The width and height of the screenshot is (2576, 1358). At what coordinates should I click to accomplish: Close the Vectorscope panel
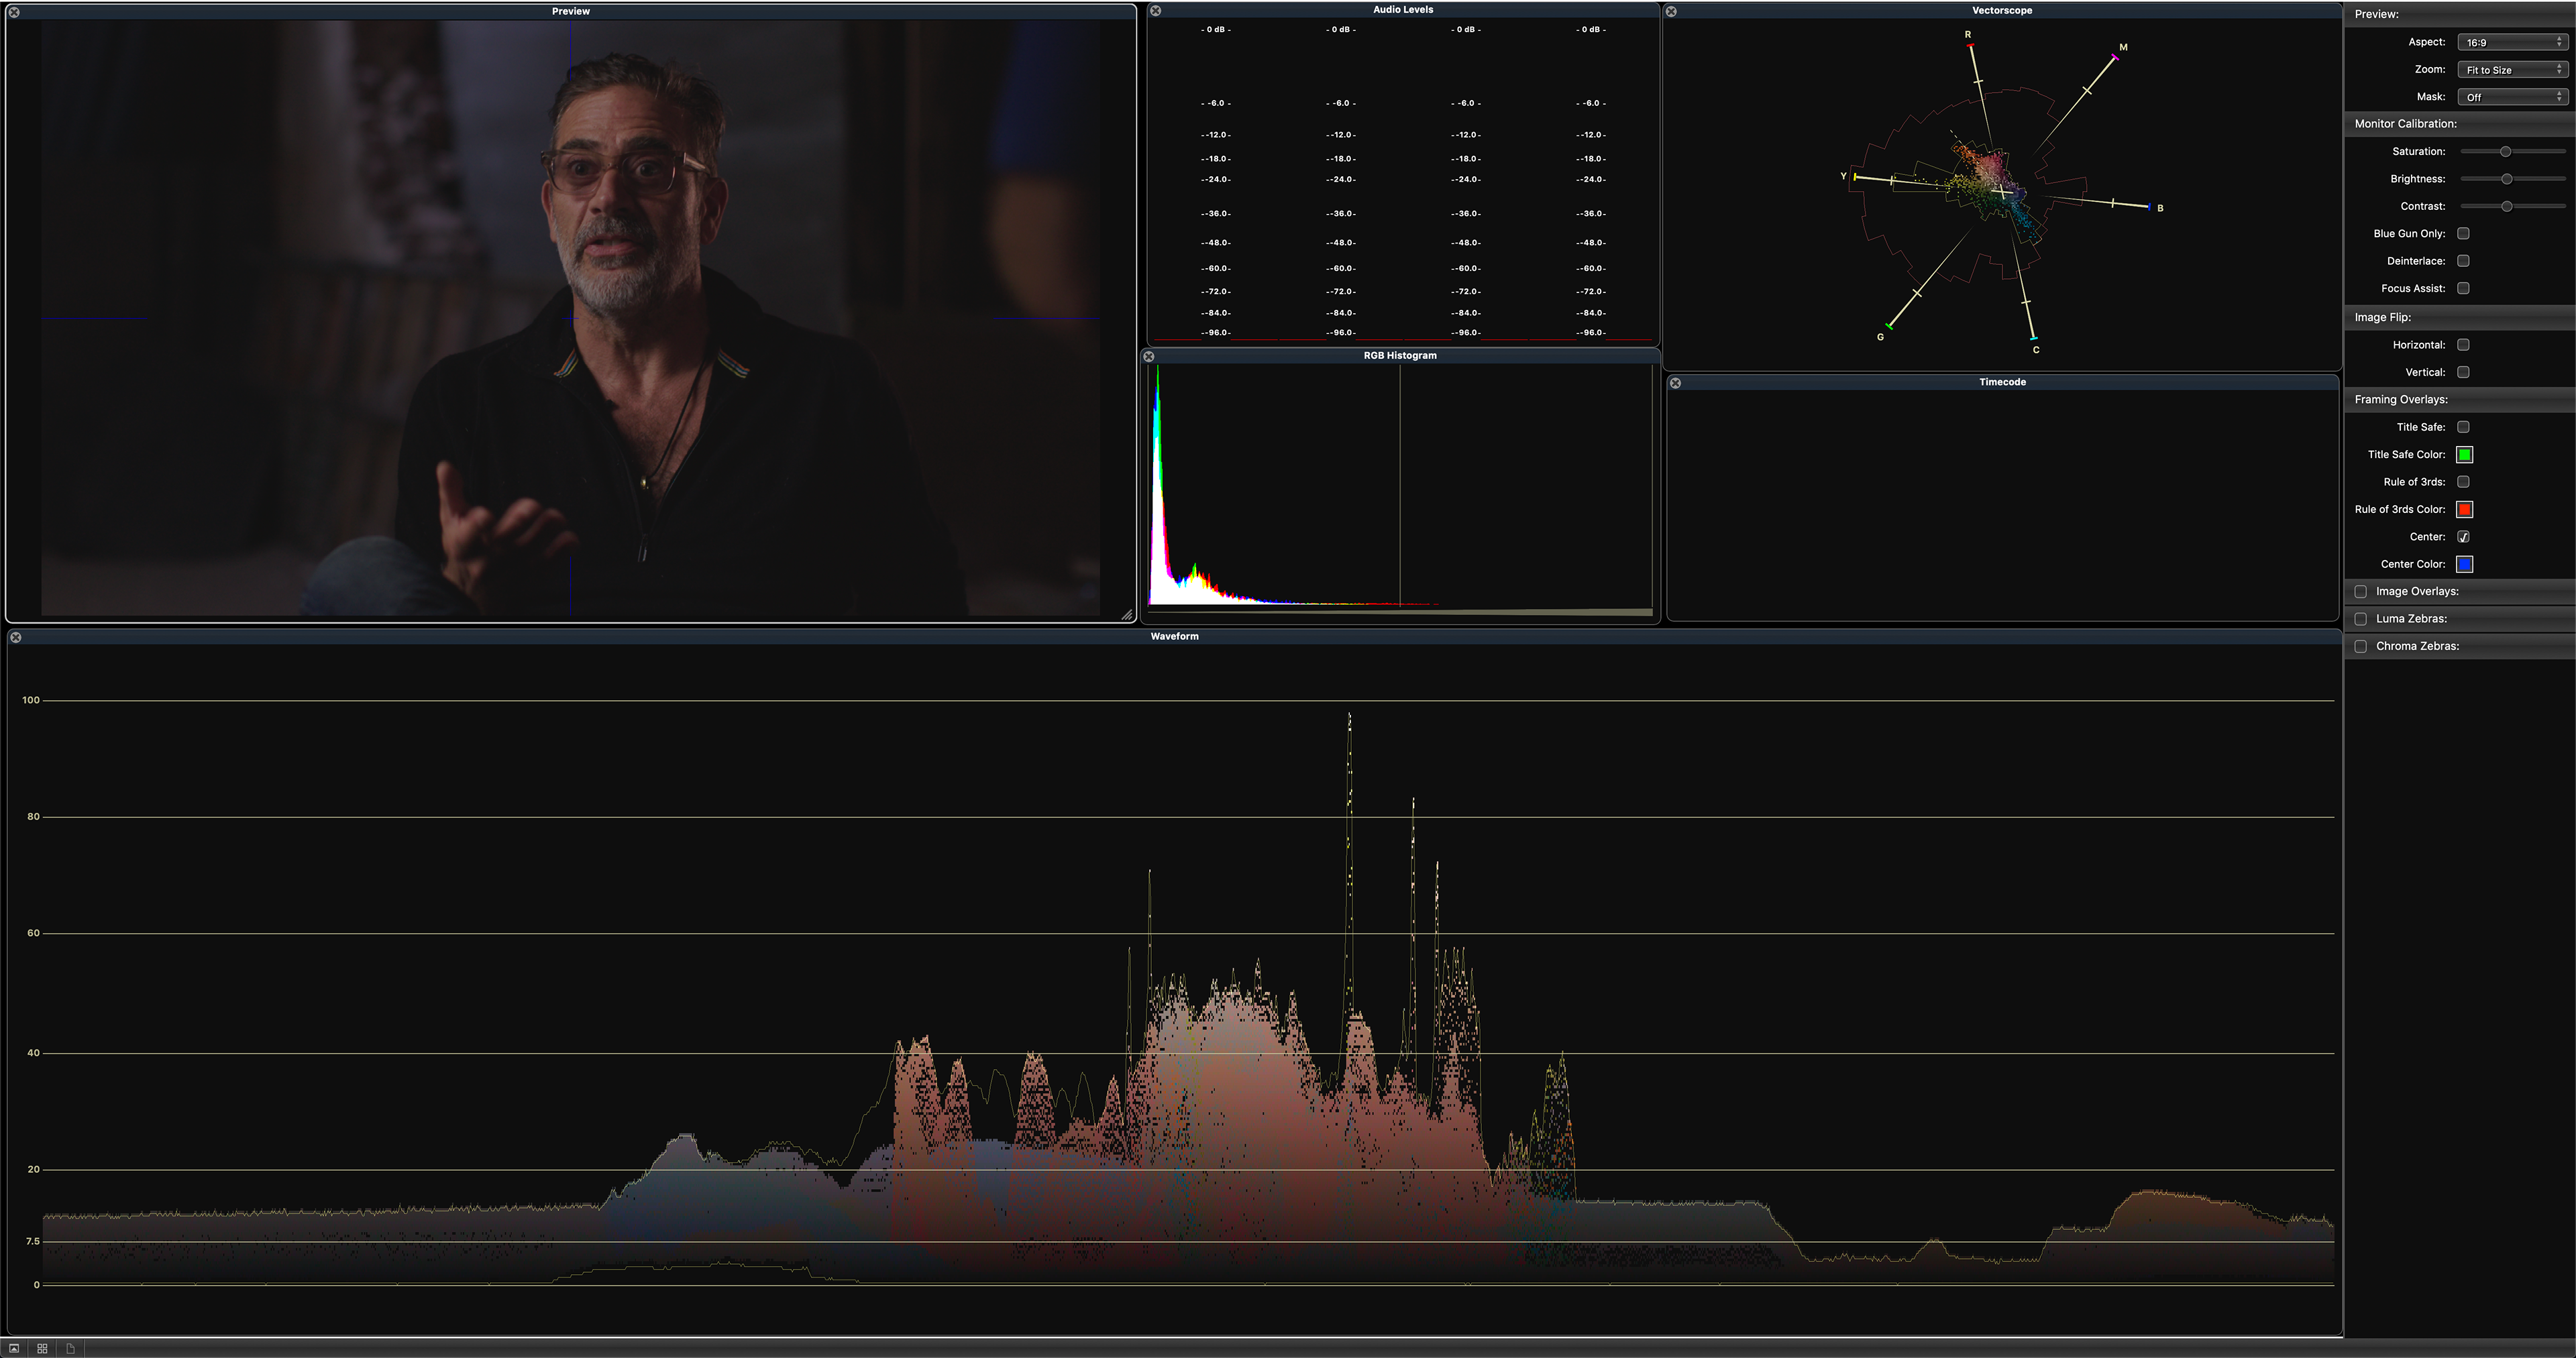1671,11
